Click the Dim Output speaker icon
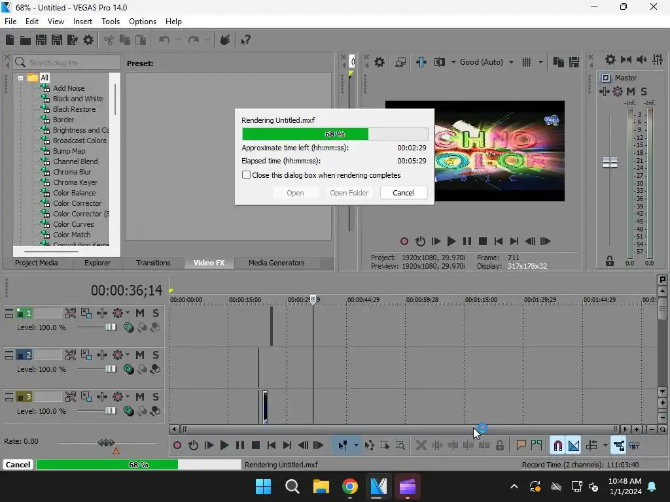Image resolution: width=670 pixels, height=502 pixels. tap(641, 59)
